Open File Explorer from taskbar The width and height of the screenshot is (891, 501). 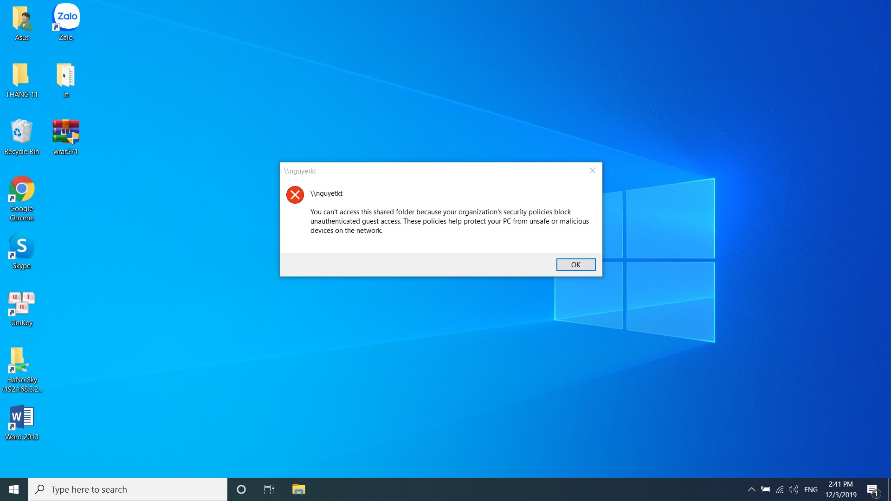298,489
